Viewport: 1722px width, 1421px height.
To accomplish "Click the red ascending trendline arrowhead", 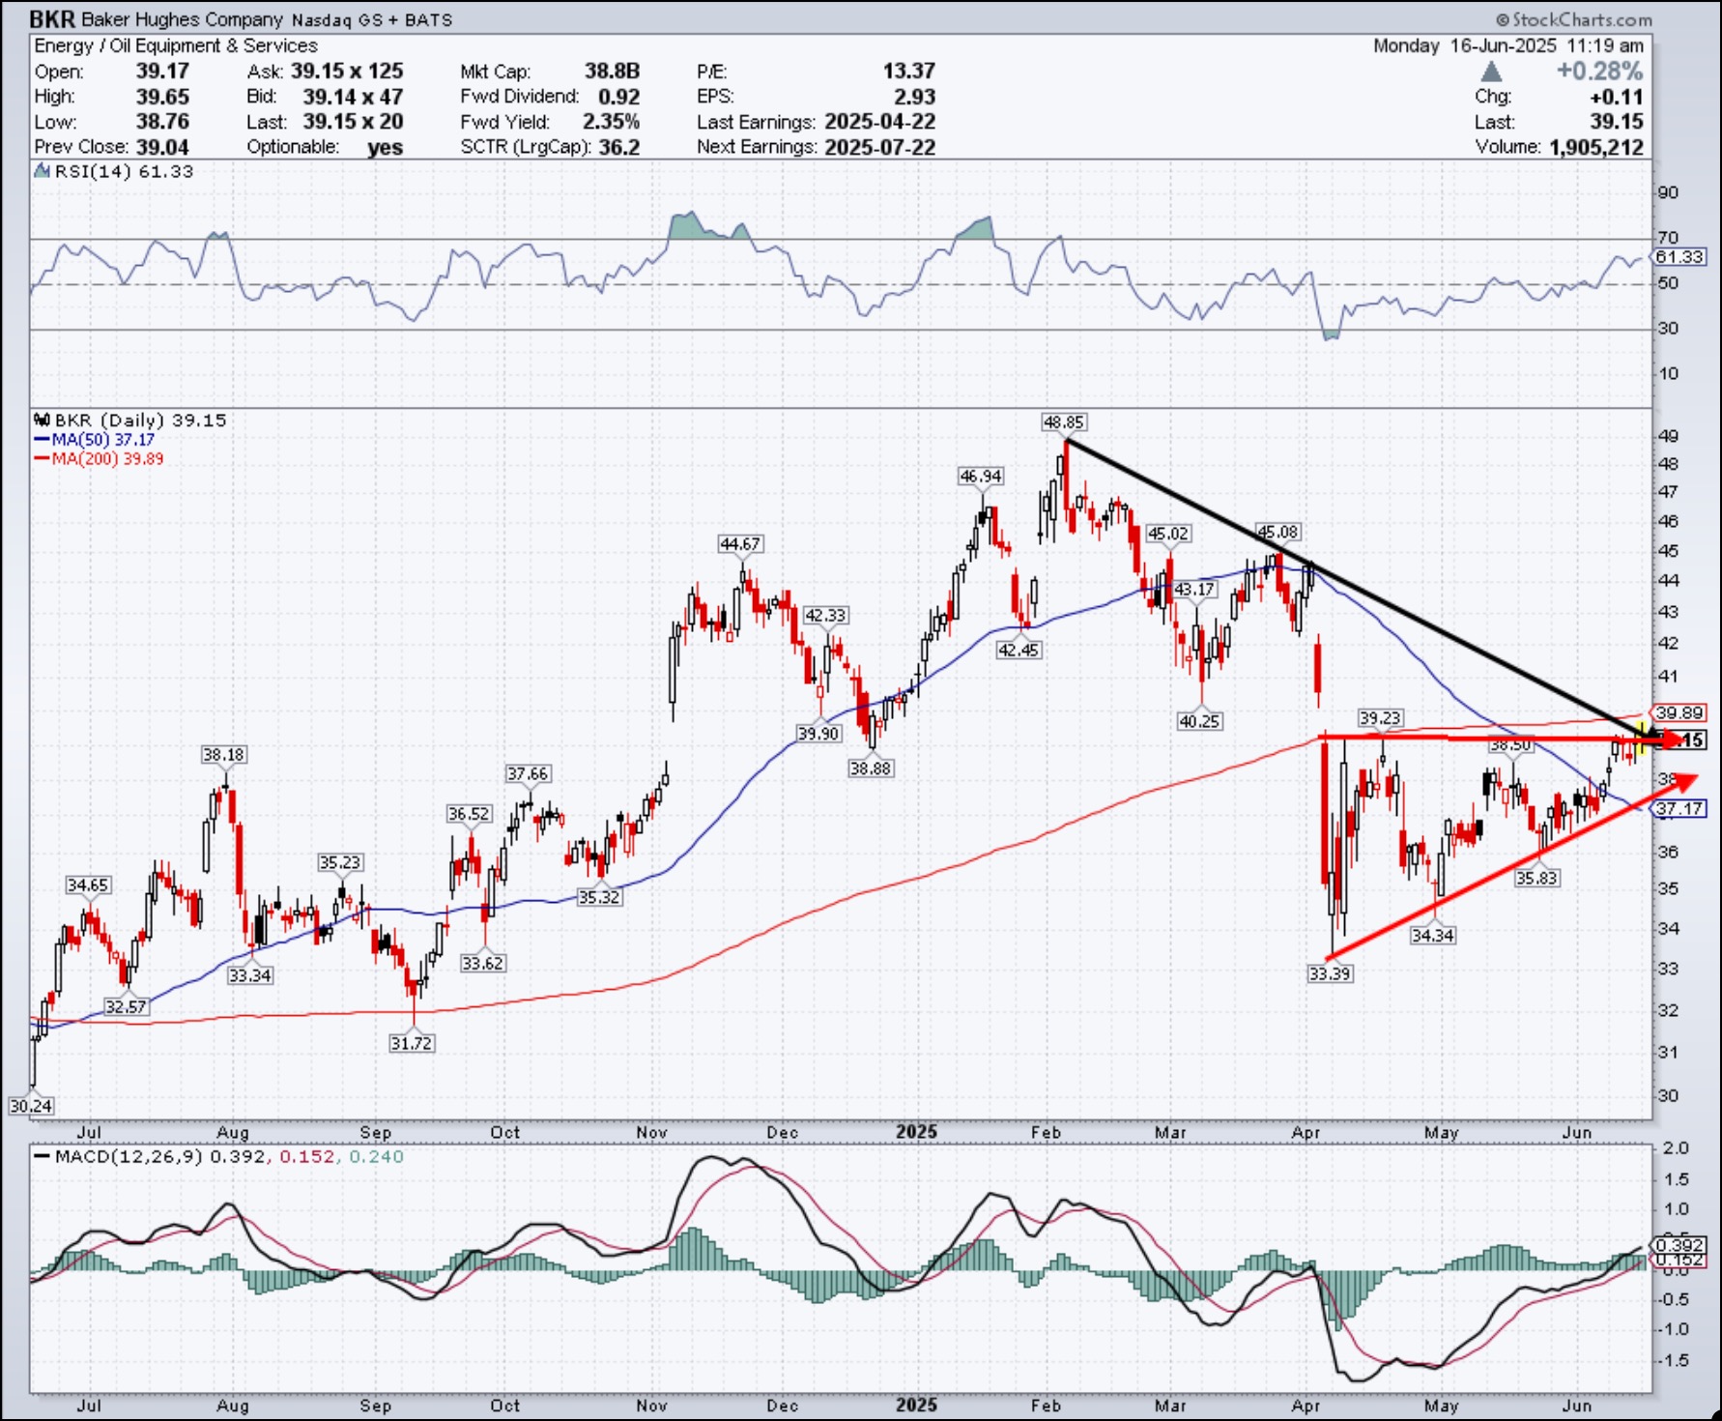I will click(1685, 780).
